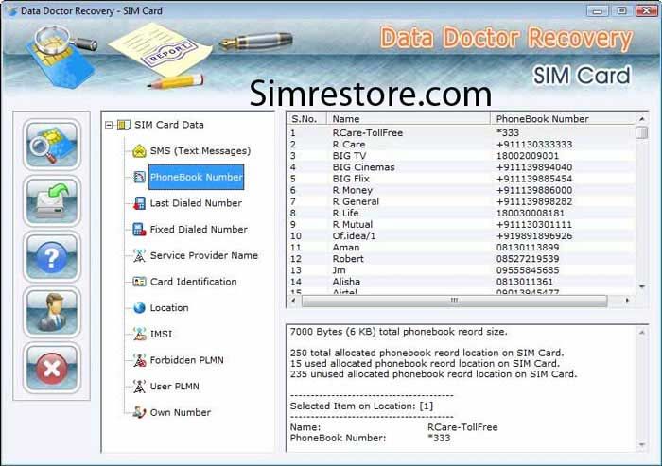Click the horizontal scroll left arrow

click(293, 301)
